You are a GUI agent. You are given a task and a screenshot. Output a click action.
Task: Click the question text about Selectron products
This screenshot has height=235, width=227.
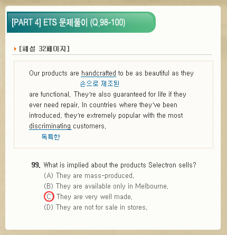[x=120, y=165]
